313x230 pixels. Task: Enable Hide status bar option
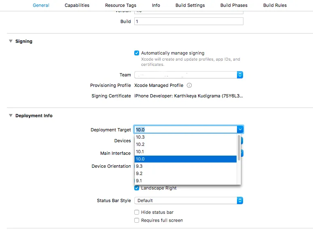tap(137, 212)
